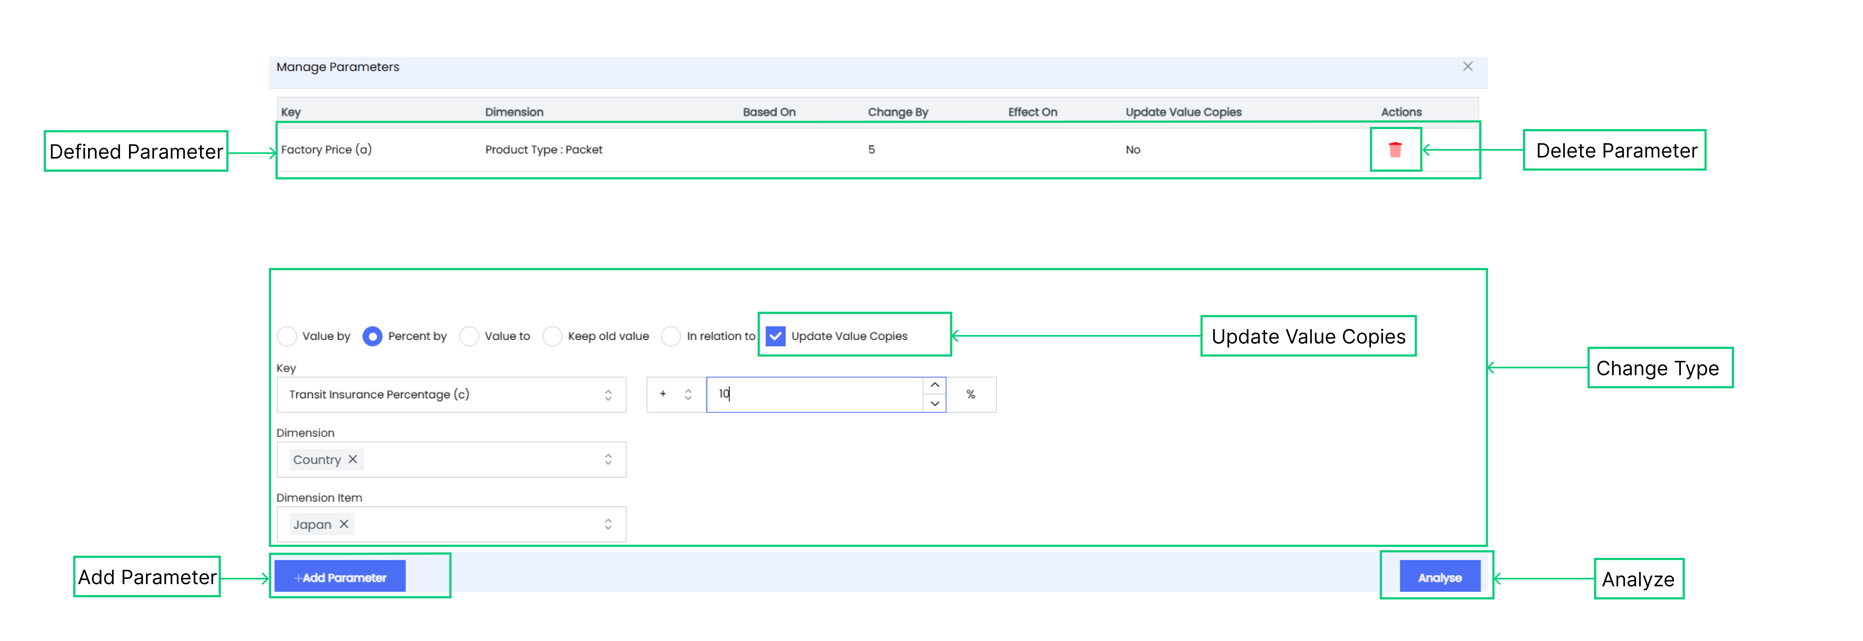This screenshot has width=1863, height=641.
Task: Remove the Country dimension tag
Action: pos(353,459)
